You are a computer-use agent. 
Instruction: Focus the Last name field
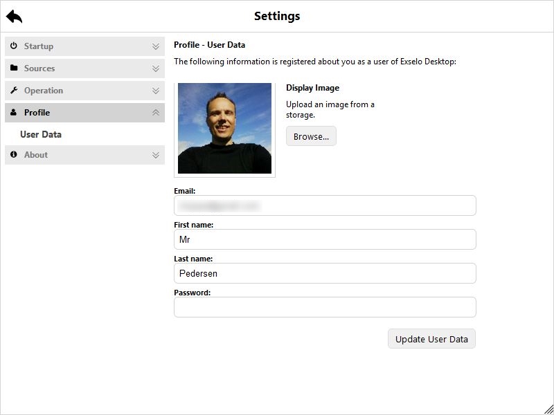click(x=325, y=273)
